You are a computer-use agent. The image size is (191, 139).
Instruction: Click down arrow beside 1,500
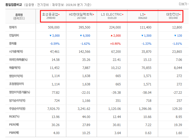(142, 36)
